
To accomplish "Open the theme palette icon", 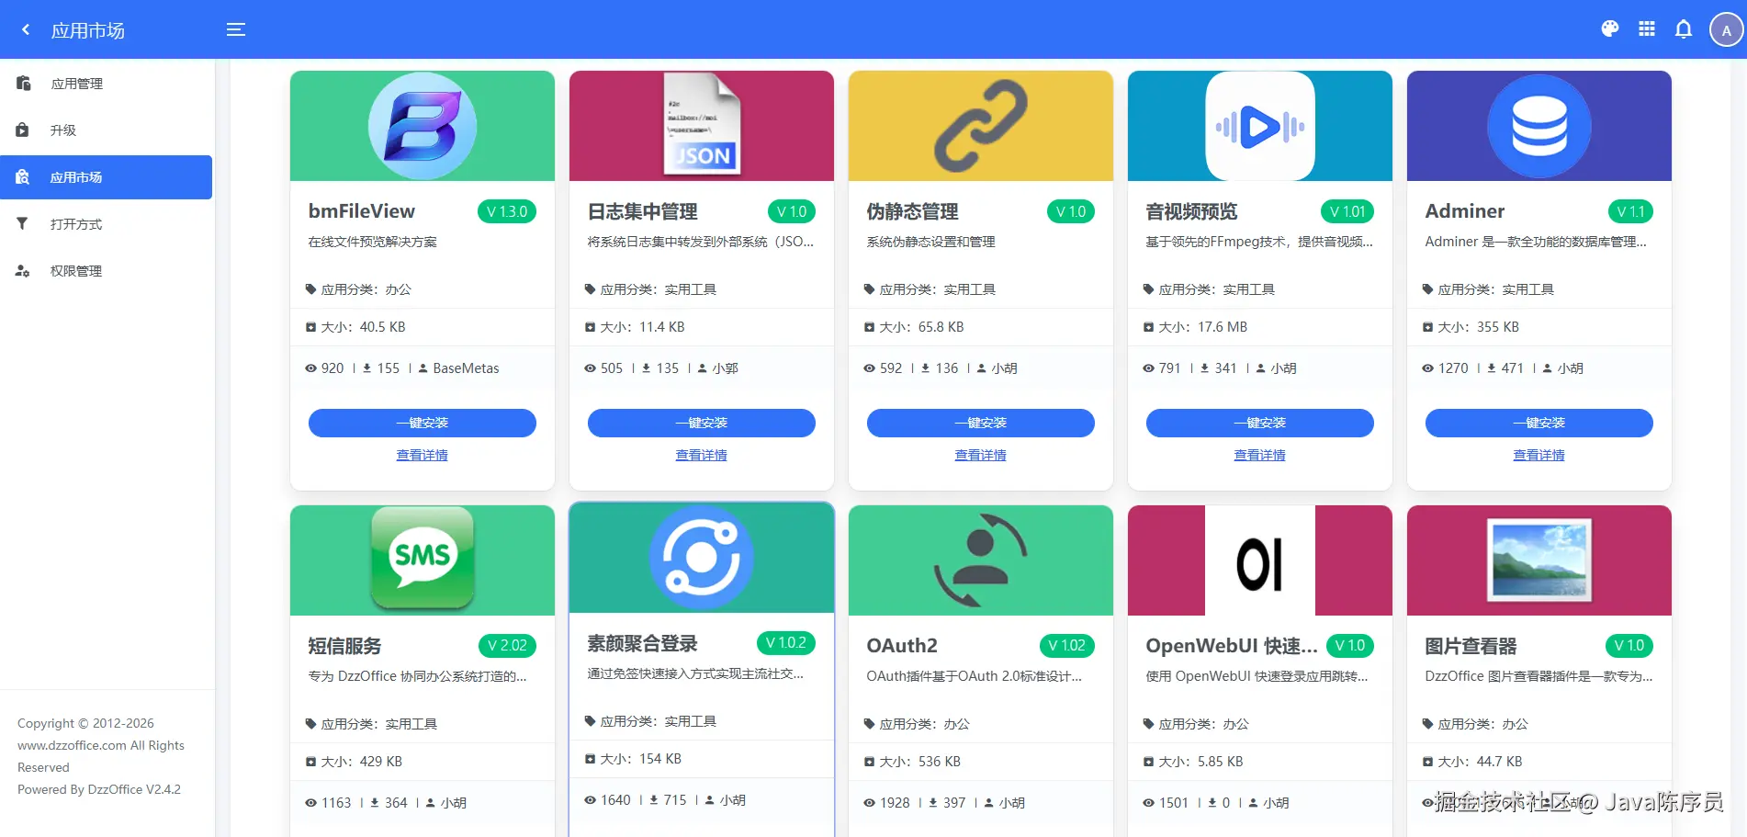I will coord(1610,29).
